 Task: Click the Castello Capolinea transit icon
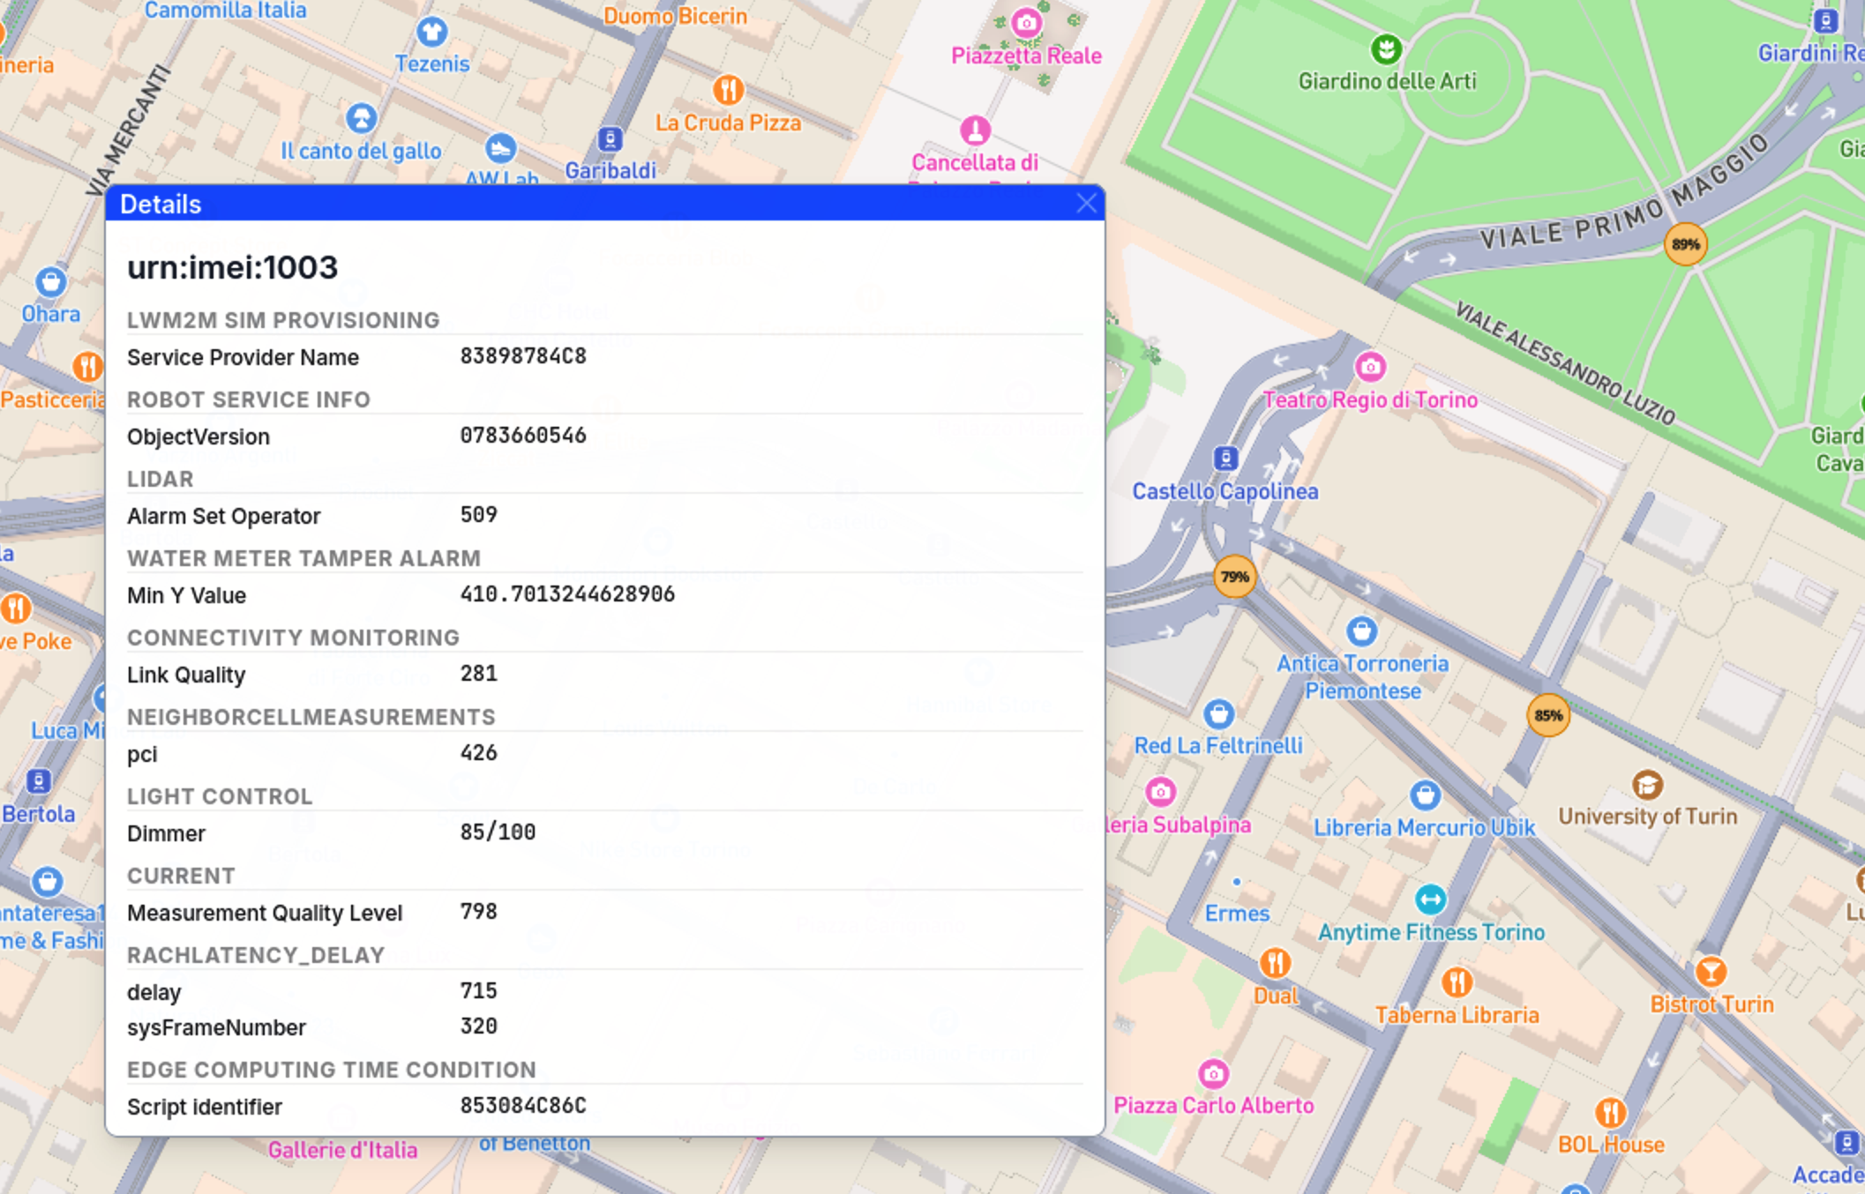pos(1225,459)
